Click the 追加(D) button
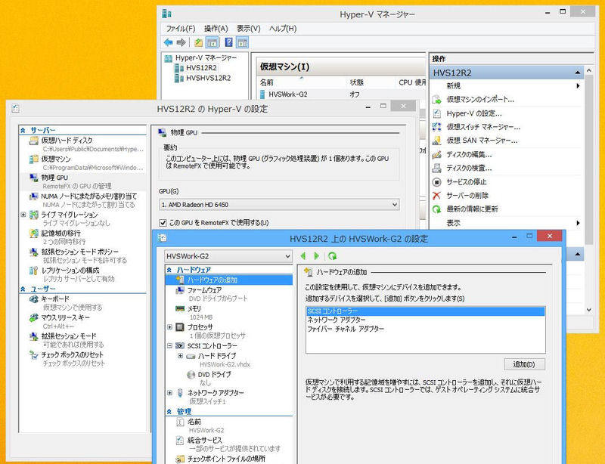Viewport: 605px width, 464px height. [524, 364]
